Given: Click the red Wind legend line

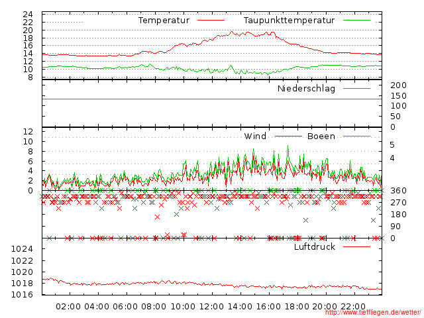Looking at the screenshot, I should pos(288,136).
